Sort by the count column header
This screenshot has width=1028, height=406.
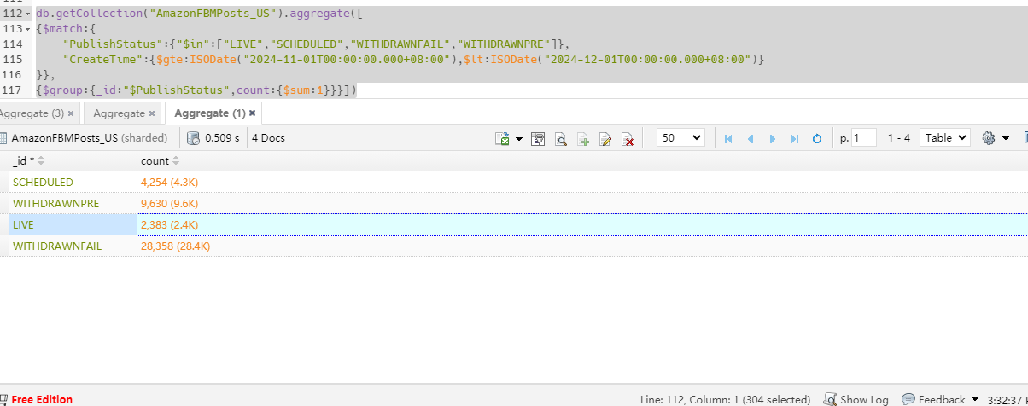pos(160,160)
